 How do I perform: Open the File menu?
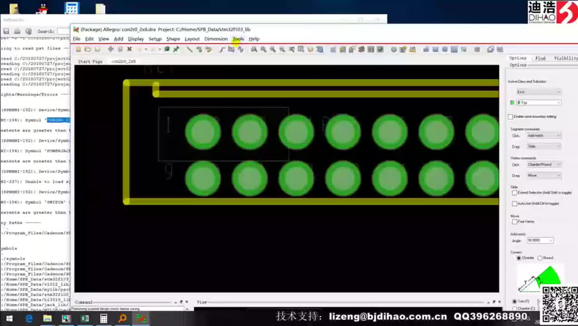(x=77, y=39)
